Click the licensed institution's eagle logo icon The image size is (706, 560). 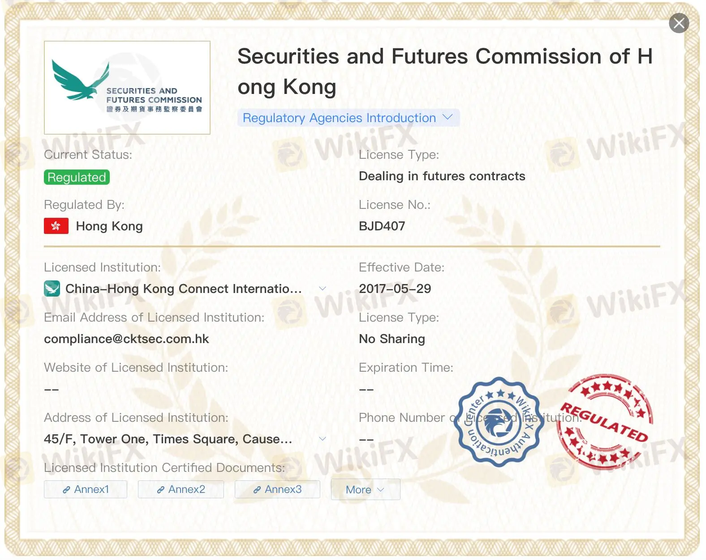(x=52, y=288)
